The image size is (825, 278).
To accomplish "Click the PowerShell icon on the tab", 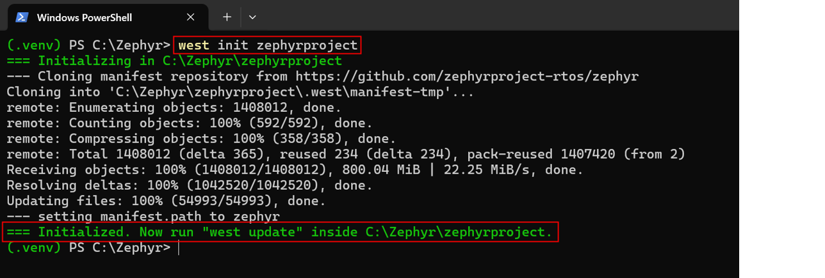I will [x=22, y=17].
